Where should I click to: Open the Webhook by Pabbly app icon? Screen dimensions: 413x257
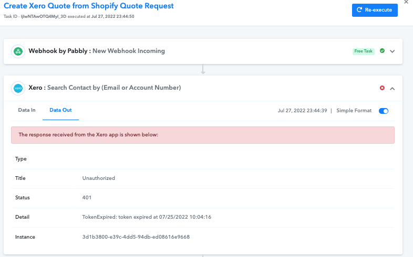[18, 51]
